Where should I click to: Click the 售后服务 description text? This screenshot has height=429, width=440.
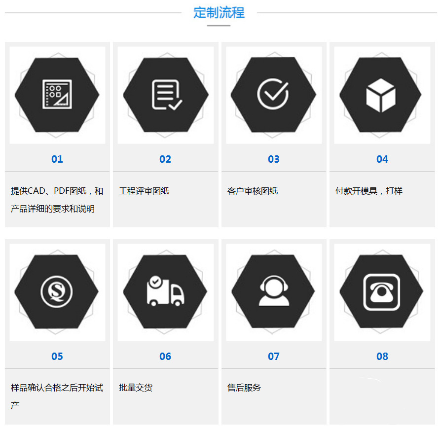tap(244, 388)
